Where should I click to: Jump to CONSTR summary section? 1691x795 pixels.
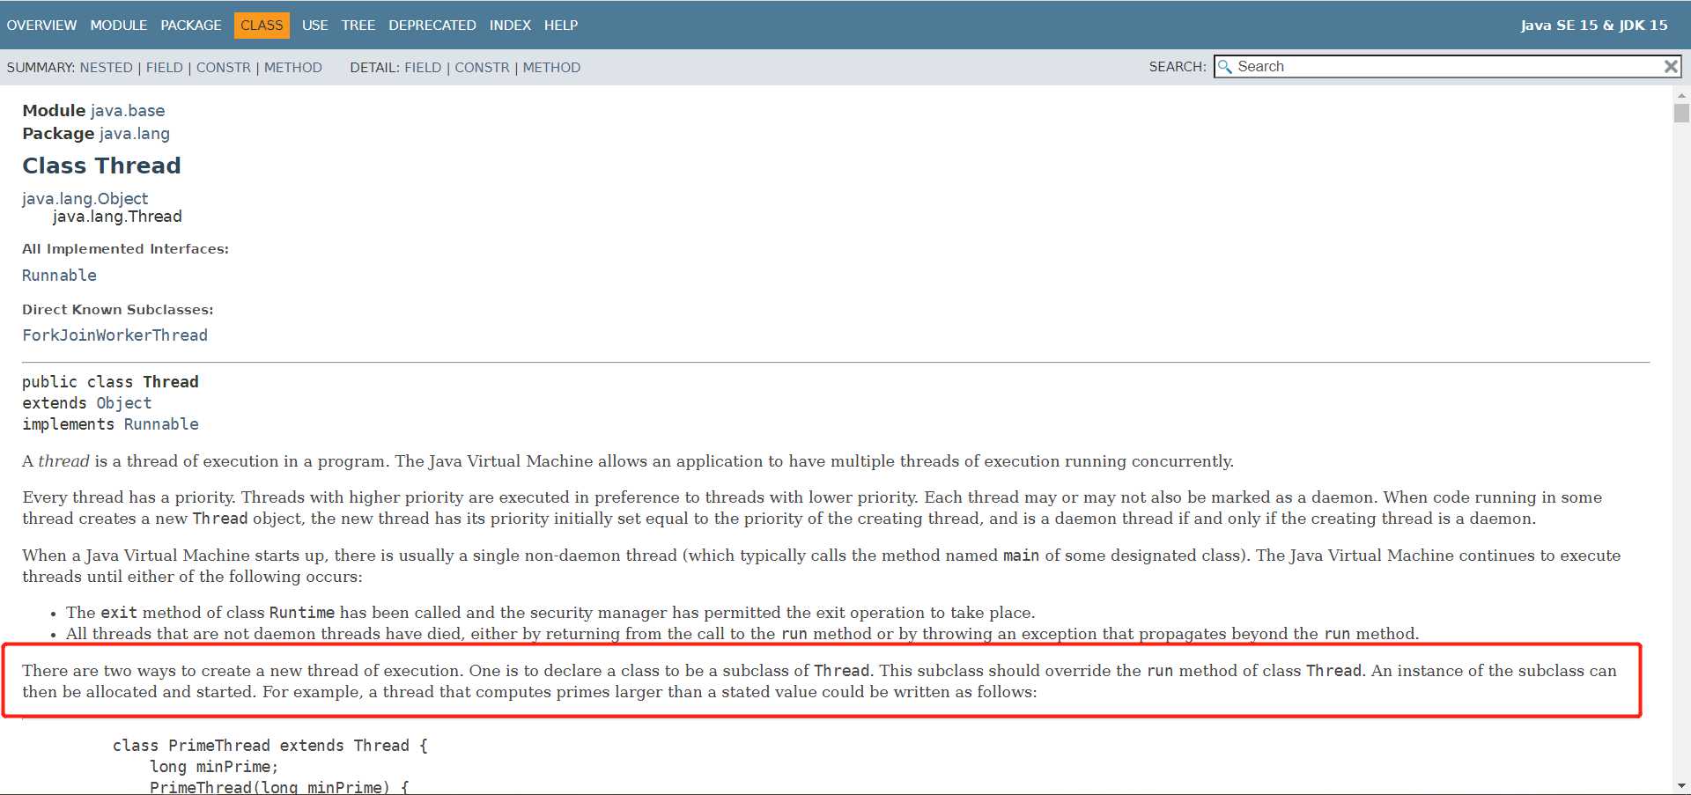(224, 68)
